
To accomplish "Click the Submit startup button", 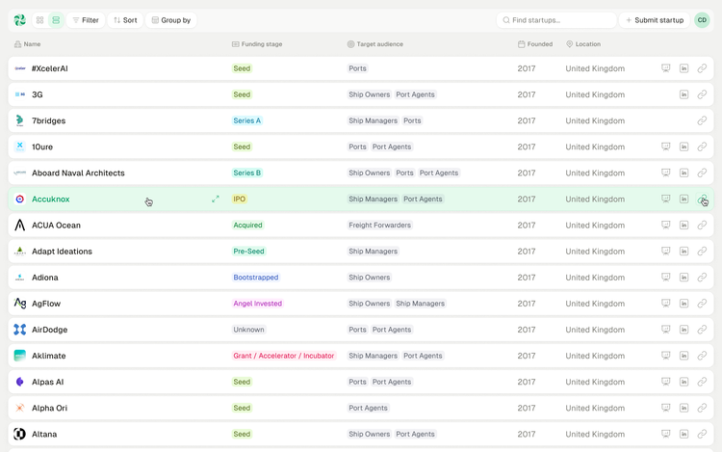I will click(655, 20).
